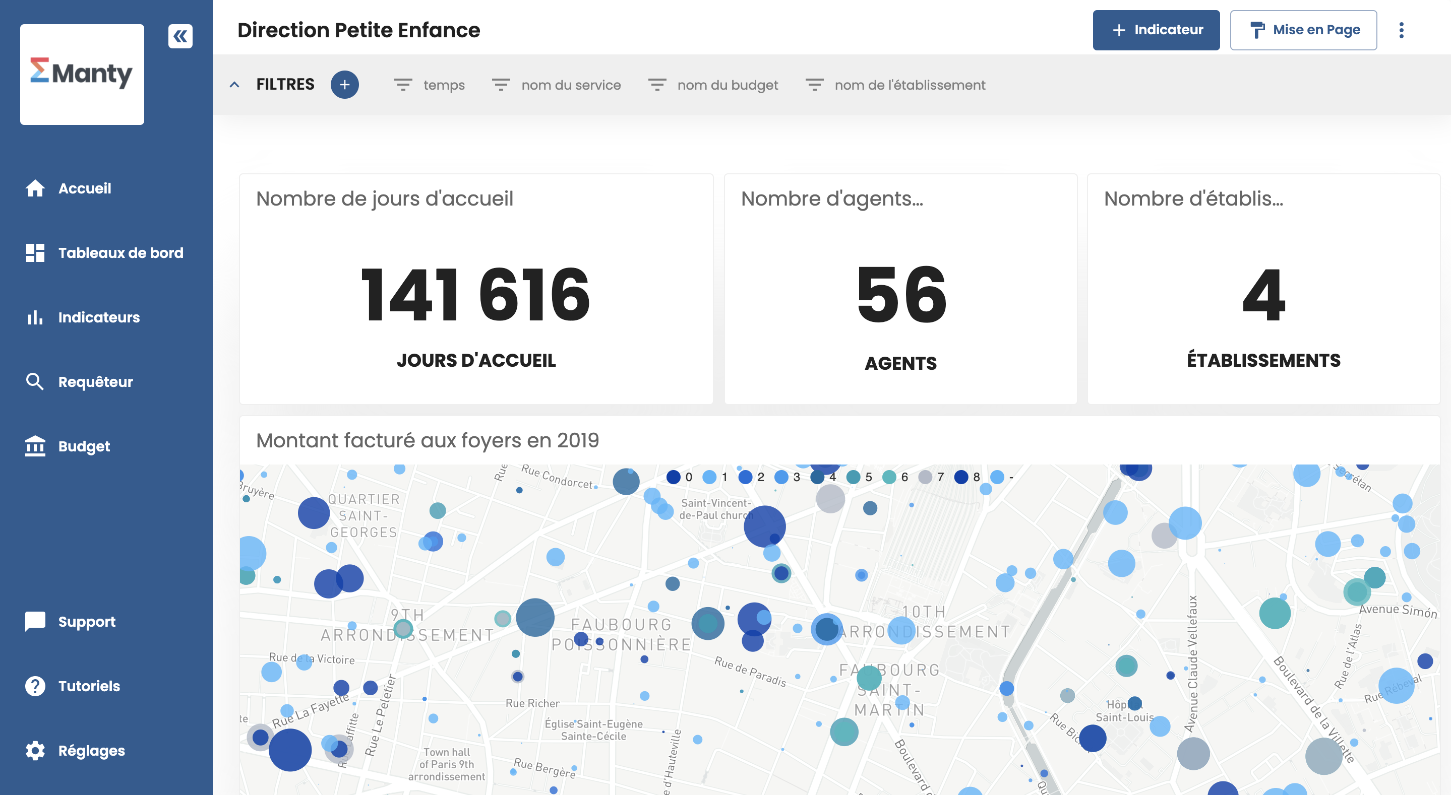Click the Indicateurs bar chart icon
The height and width of the screenshot is (795, 1451).
(35, 317)
